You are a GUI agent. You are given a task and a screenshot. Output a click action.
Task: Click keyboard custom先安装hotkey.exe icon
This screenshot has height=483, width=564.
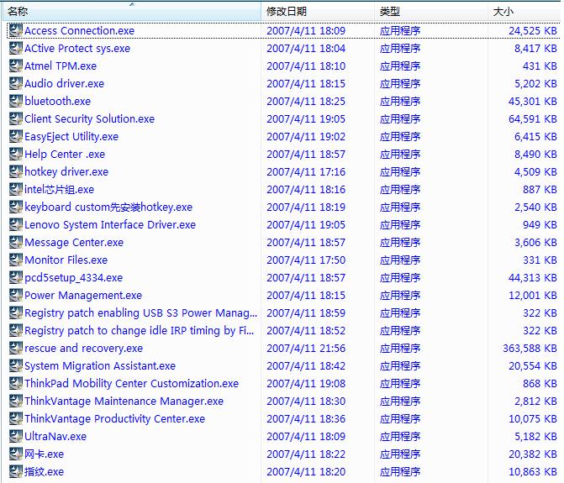[x=15, y=207]
